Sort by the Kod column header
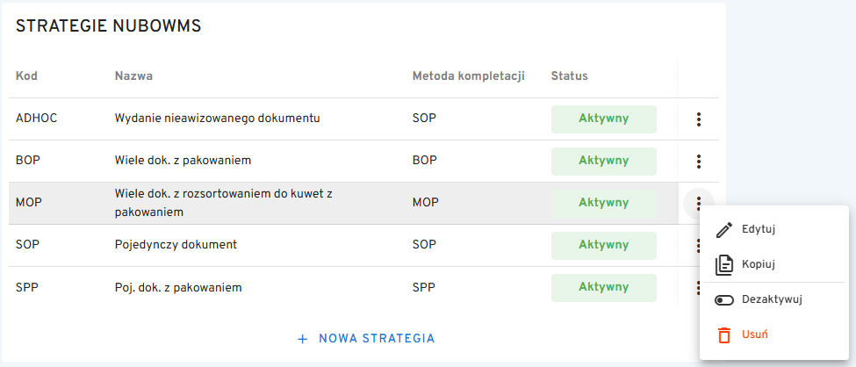This screenshot has height=367, width=856. [26, 76]
